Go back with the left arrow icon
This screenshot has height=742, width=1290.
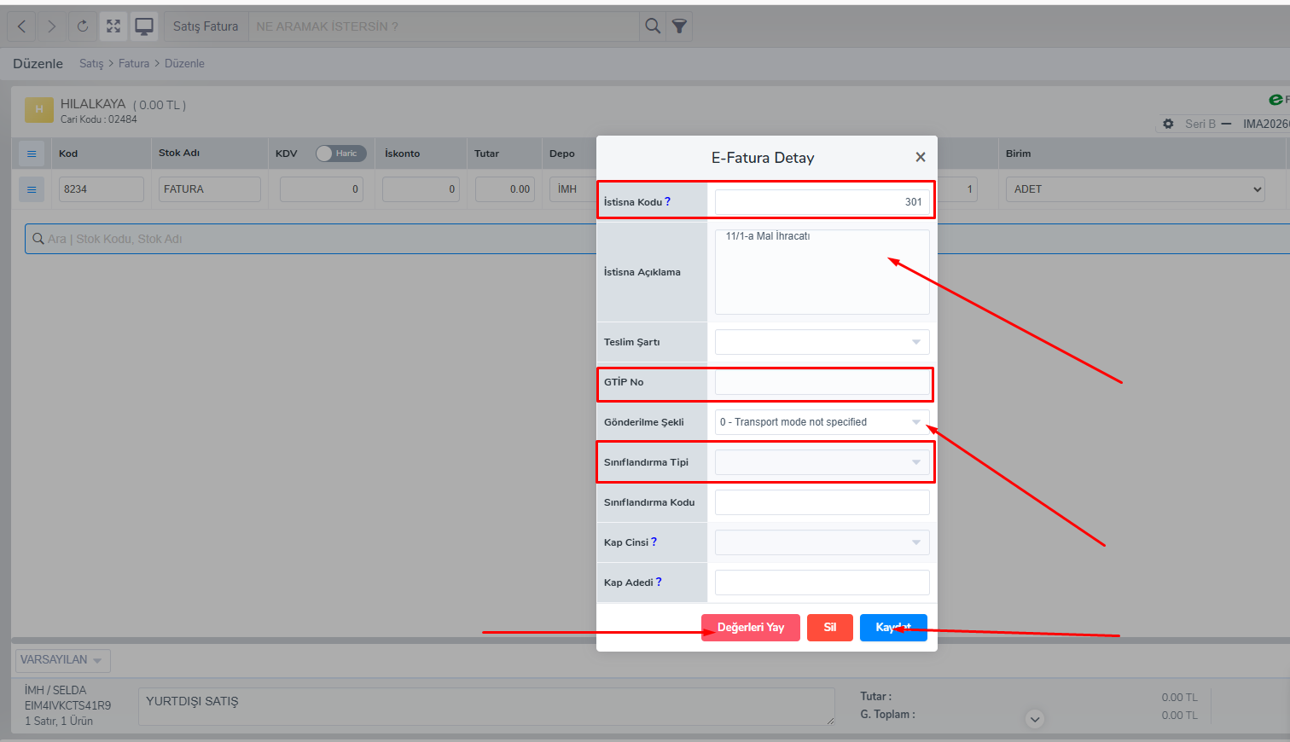point(22,26)
